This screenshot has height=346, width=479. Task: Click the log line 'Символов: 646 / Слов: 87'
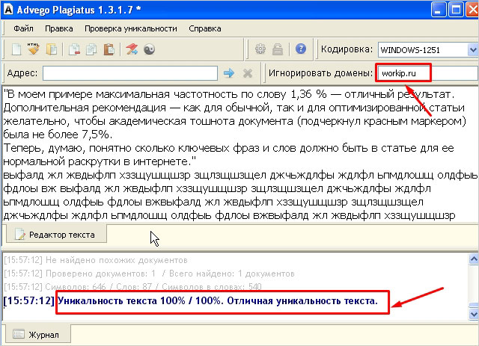click(132, 287)
